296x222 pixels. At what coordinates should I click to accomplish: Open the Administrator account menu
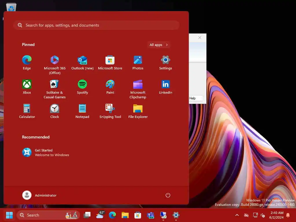pyautogui.click(x=39, y=195)
